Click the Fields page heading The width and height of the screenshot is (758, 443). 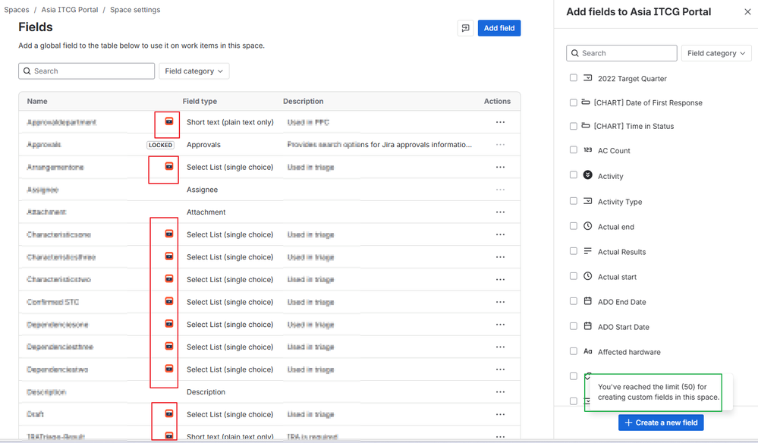[x=36, y=27]
